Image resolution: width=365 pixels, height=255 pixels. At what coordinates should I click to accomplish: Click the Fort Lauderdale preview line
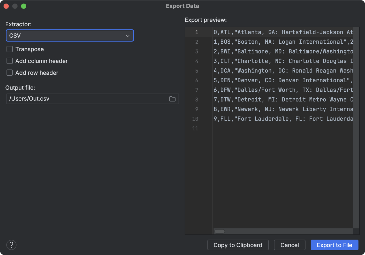283,119
